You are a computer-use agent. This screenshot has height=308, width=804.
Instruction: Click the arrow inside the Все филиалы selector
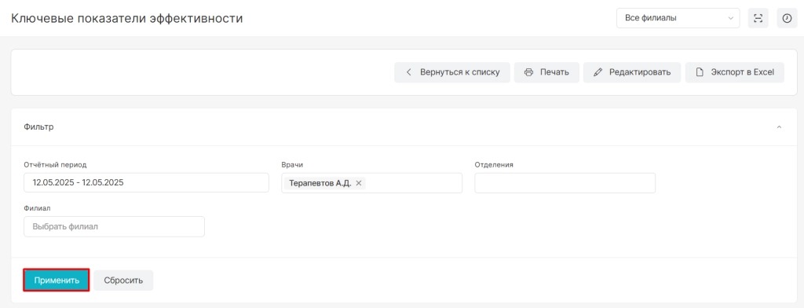pyautogui.click(x=731, y=19)
